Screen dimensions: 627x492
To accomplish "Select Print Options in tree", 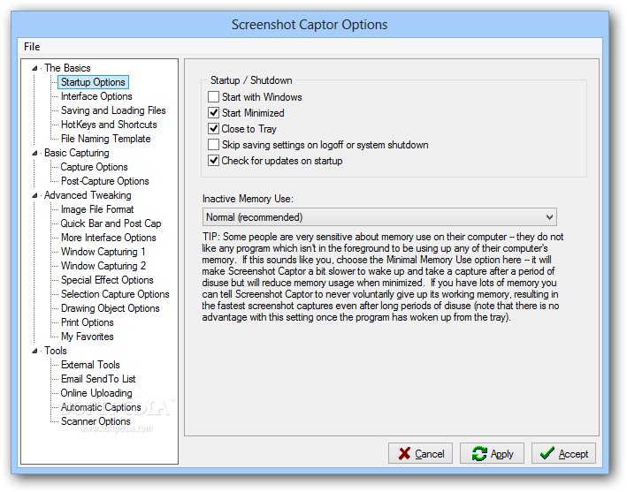I will pyautogui.click(x=88, y=322).
